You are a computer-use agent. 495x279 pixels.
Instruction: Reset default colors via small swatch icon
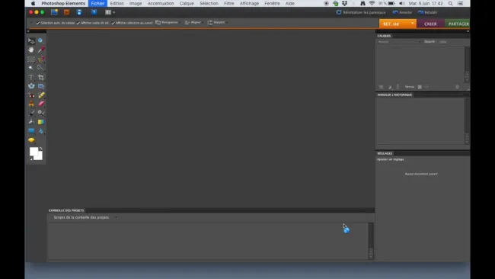(31, 159)
